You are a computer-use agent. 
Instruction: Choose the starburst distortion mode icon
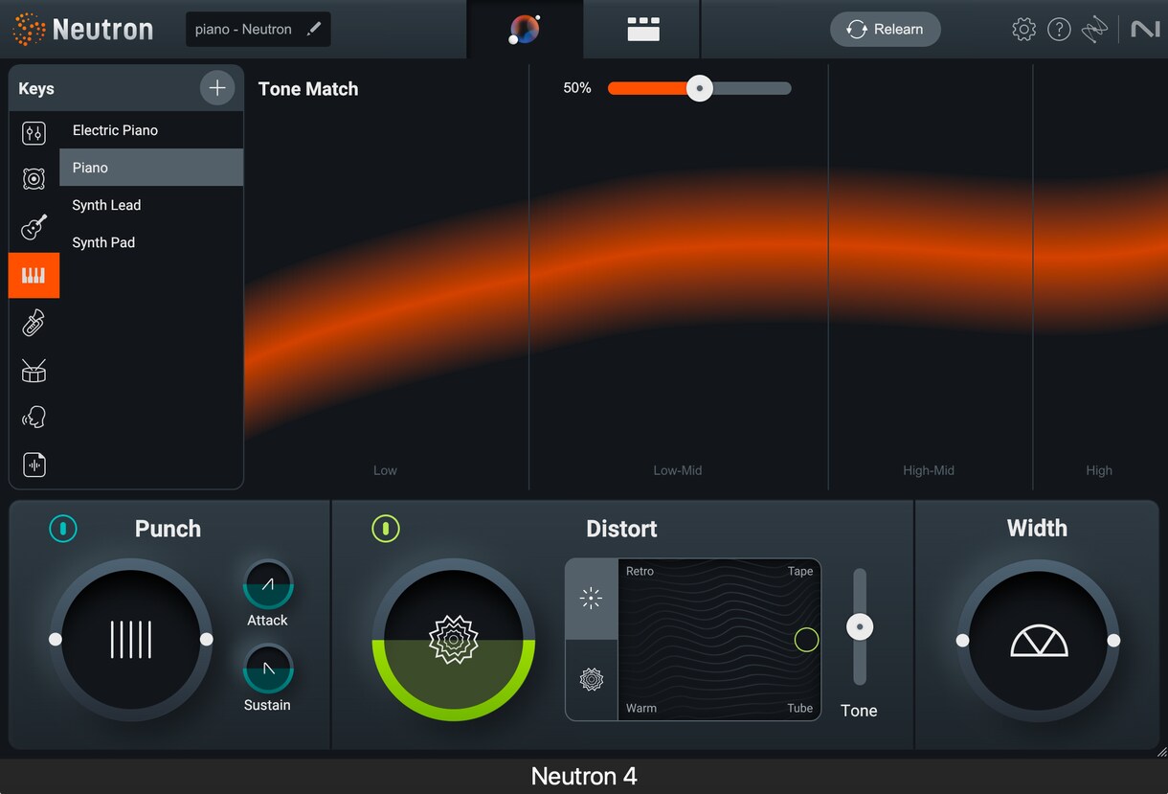(x=592, y=600)
